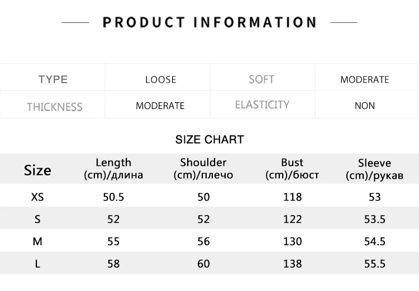Select the Bust (cm) column header
The height and width of the screenshot is (291, 419).
[292, 169]
